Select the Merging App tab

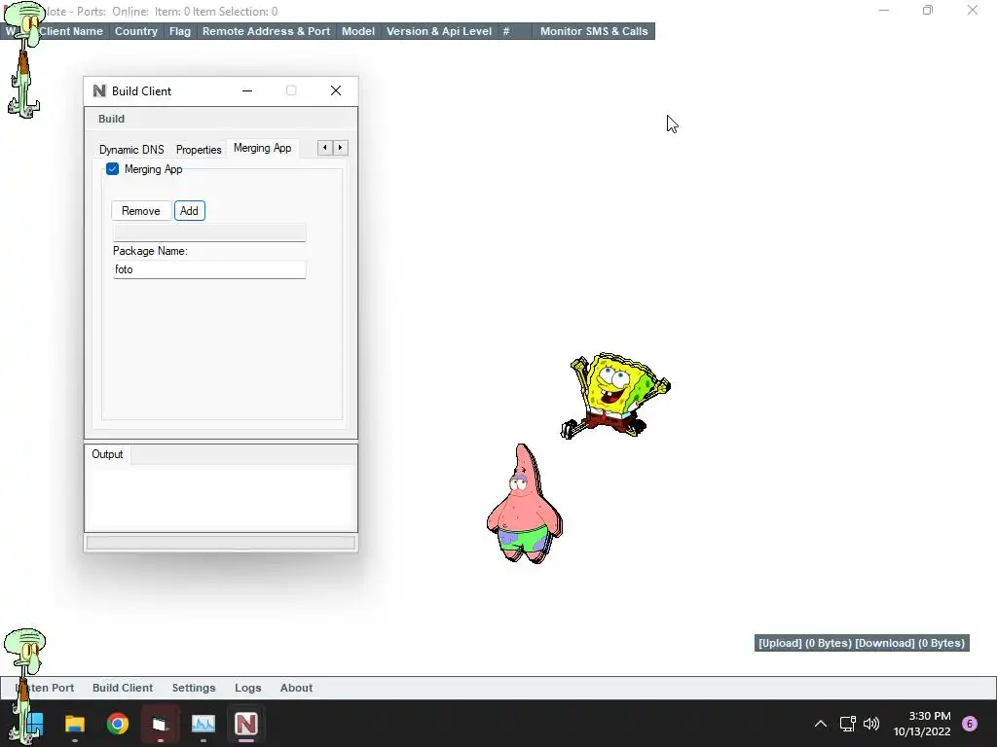tap(262, 148)
